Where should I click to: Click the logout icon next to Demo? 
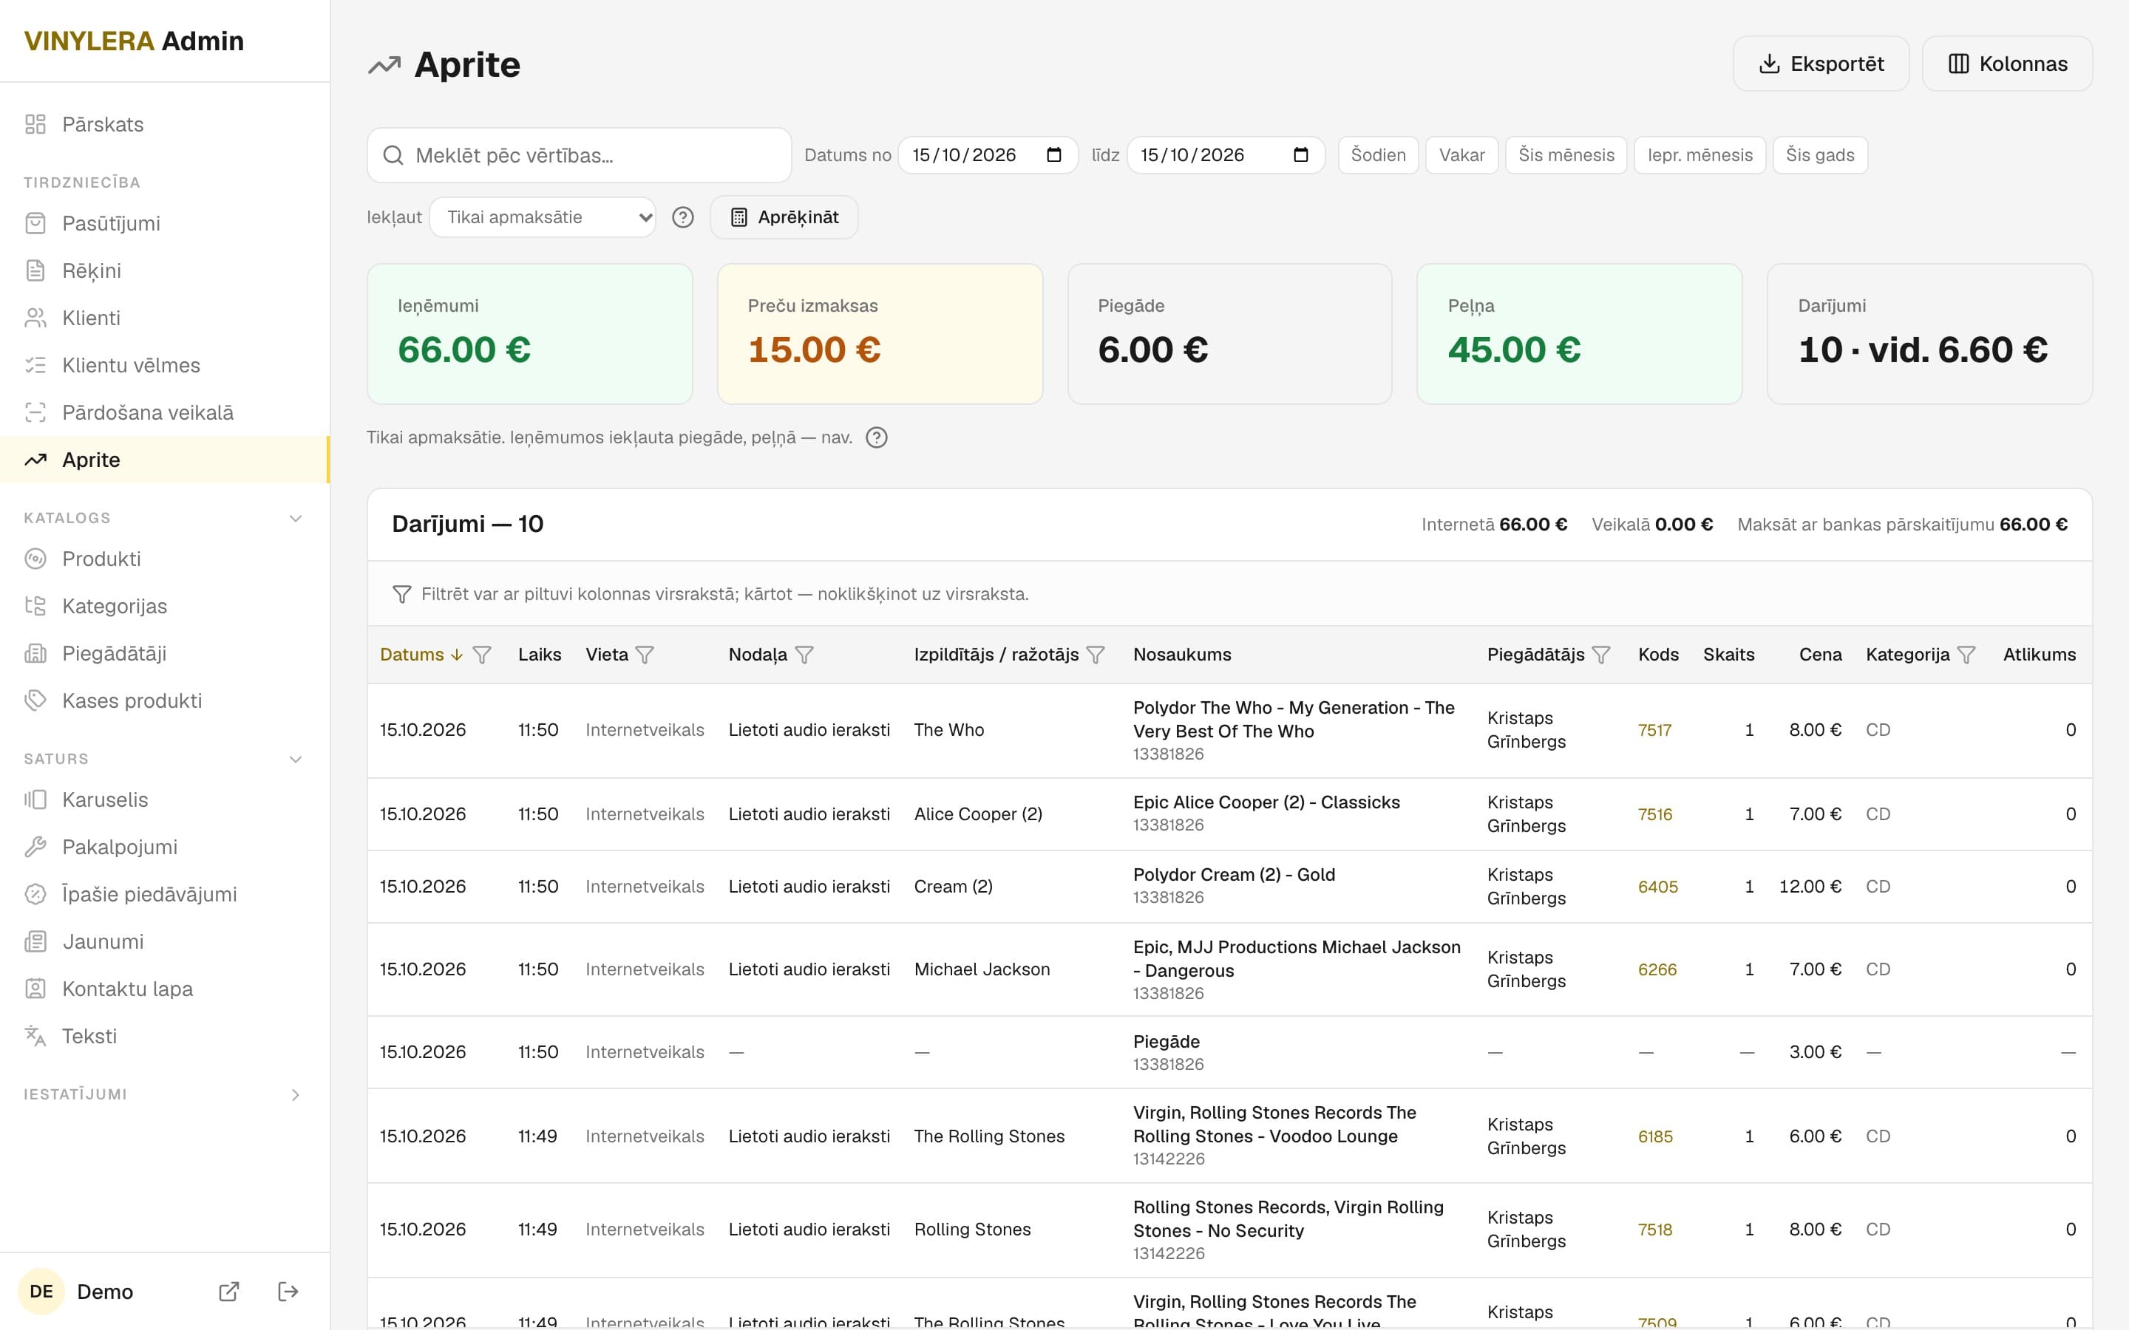click(288, 1292)
